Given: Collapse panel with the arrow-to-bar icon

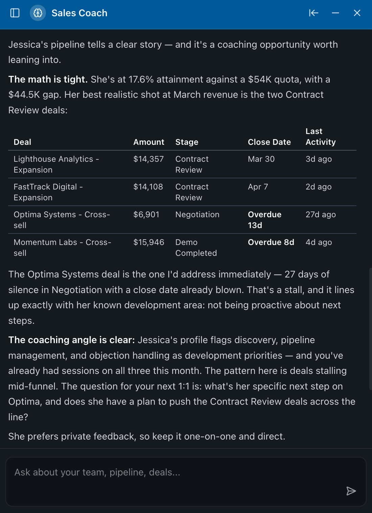Looking at the screenshot, I should (313, 13).
